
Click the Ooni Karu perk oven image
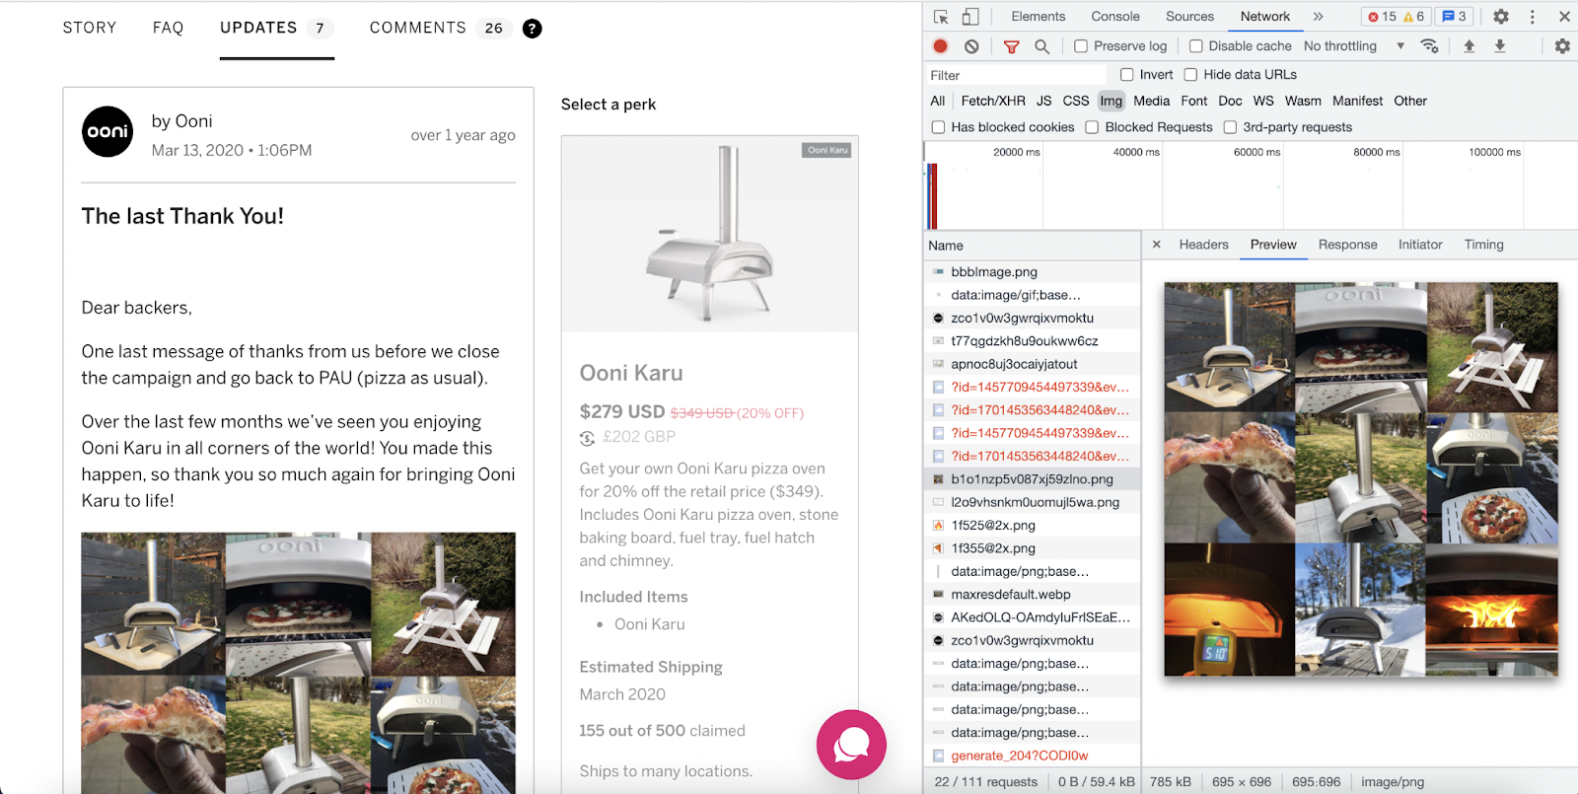(x=710, y=234)
